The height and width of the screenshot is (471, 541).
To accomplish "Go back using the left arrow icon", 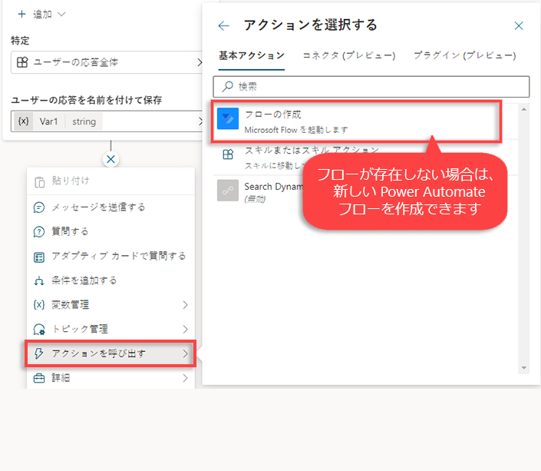I will 224,25.
